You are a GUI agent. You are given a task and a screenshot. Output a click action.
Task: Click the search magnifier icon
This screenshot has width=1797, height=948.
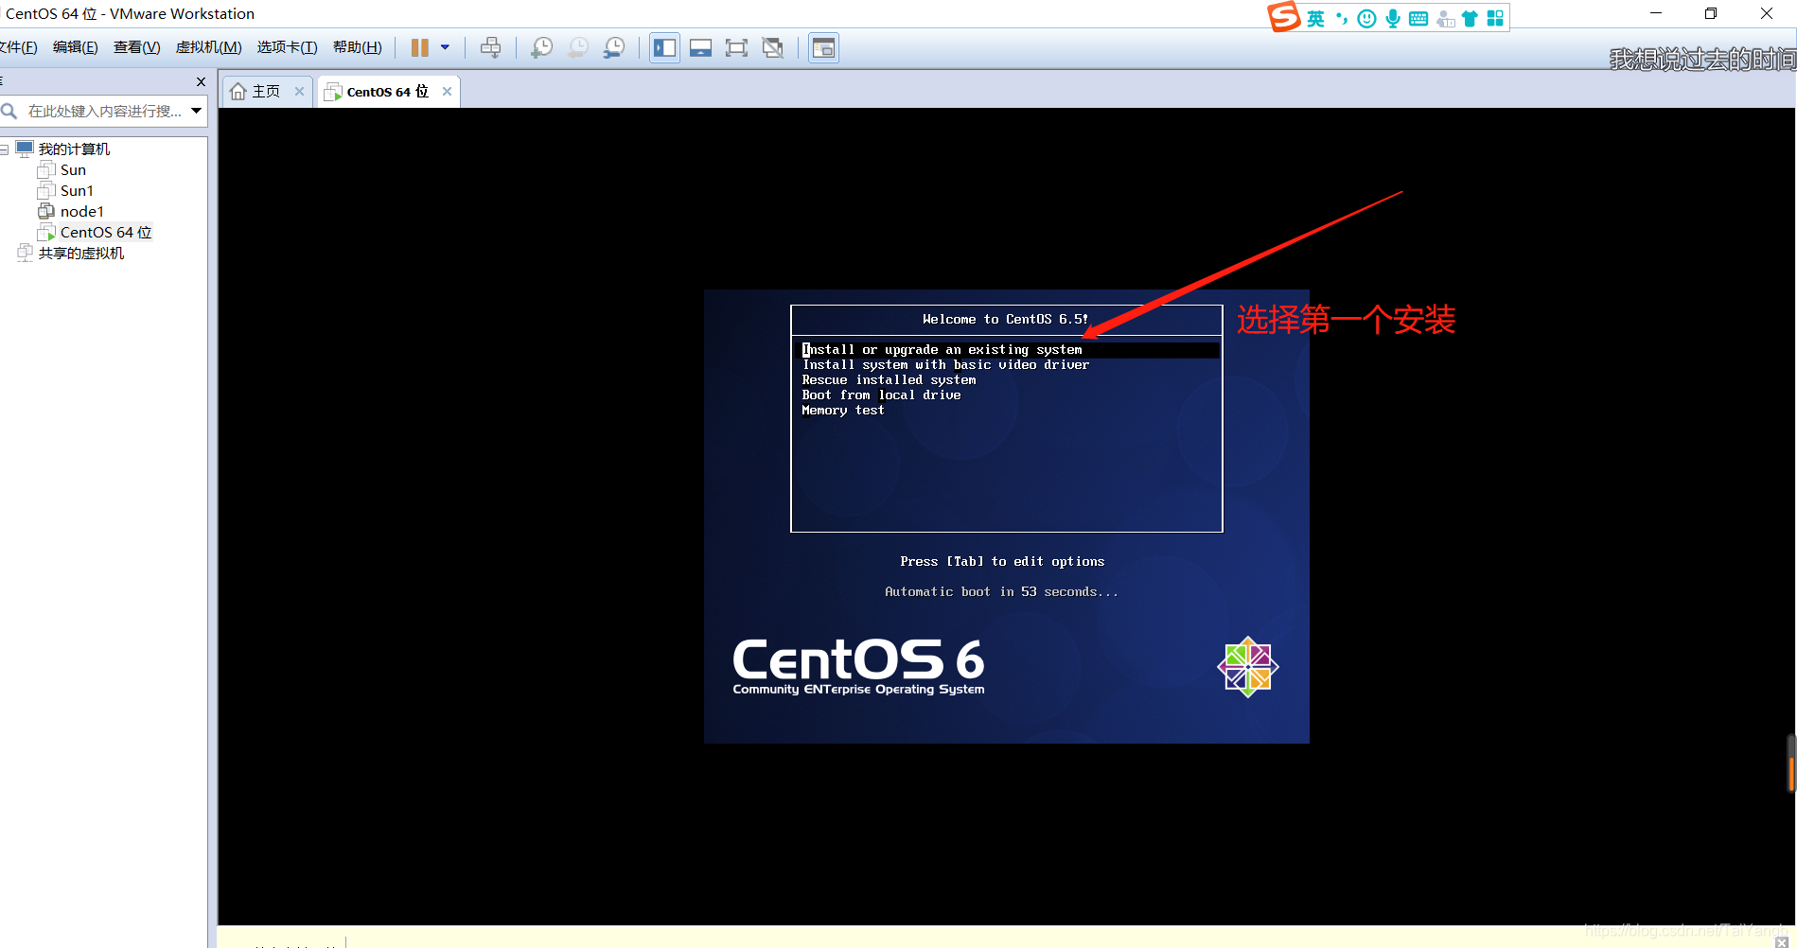(10, 112)
